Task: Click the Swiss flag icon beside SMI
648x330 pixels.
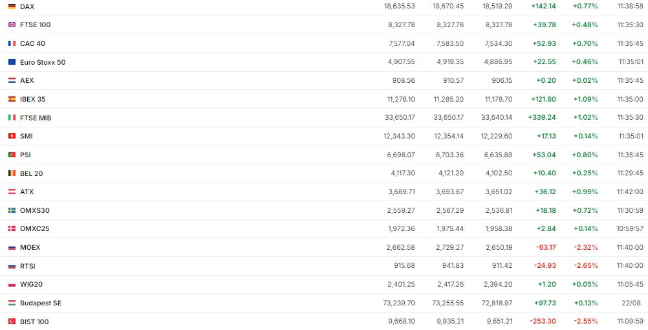Action: pos(12,136)
